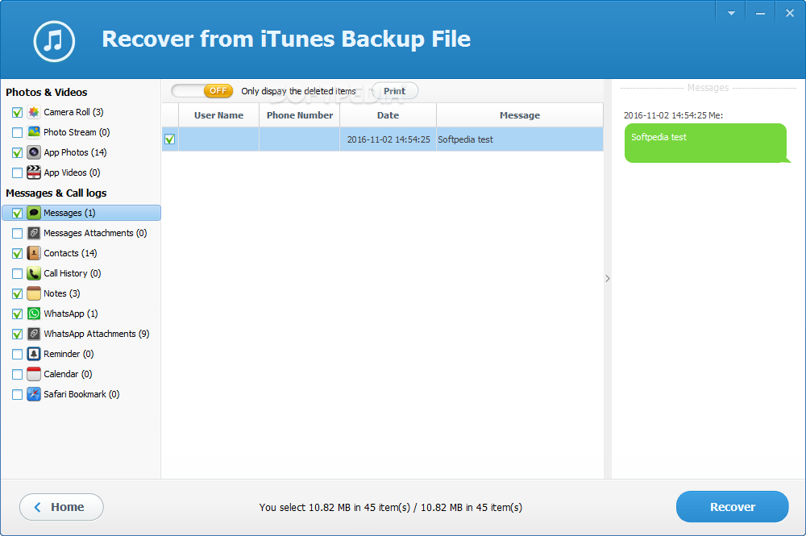Click the WhatsApp green icon
This screenshot has height=536, width=806.
click(33, 314)
